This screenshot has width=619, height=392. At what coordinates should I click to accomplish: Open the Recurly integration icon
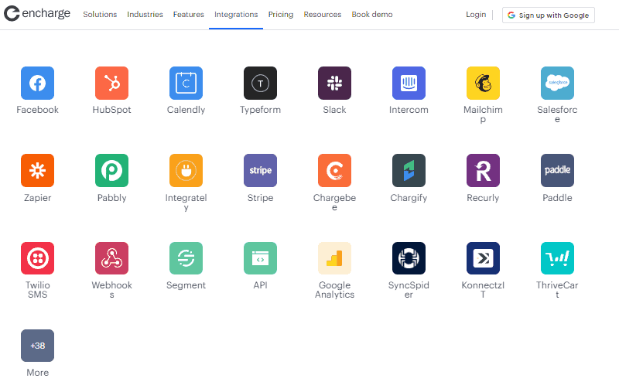coord(483,170)
